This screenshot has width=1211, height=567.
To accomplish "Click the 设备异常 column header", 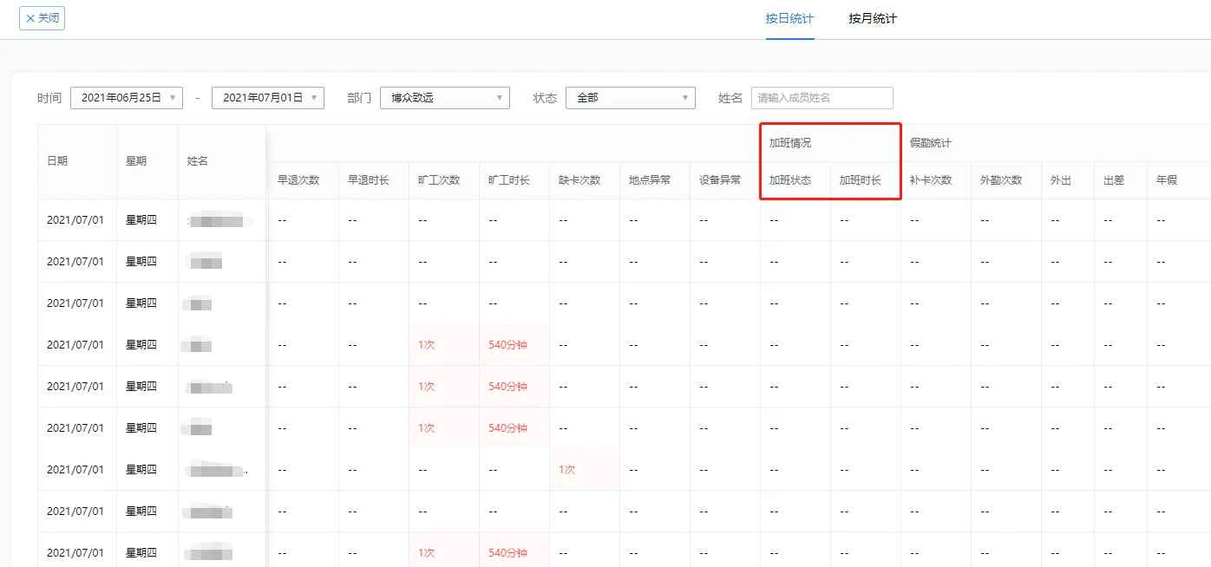I will (x=720, y=180).
